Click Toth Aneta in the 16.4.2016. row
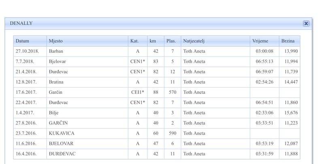Viewport: 324px width, 164px height. click(194, 154)
